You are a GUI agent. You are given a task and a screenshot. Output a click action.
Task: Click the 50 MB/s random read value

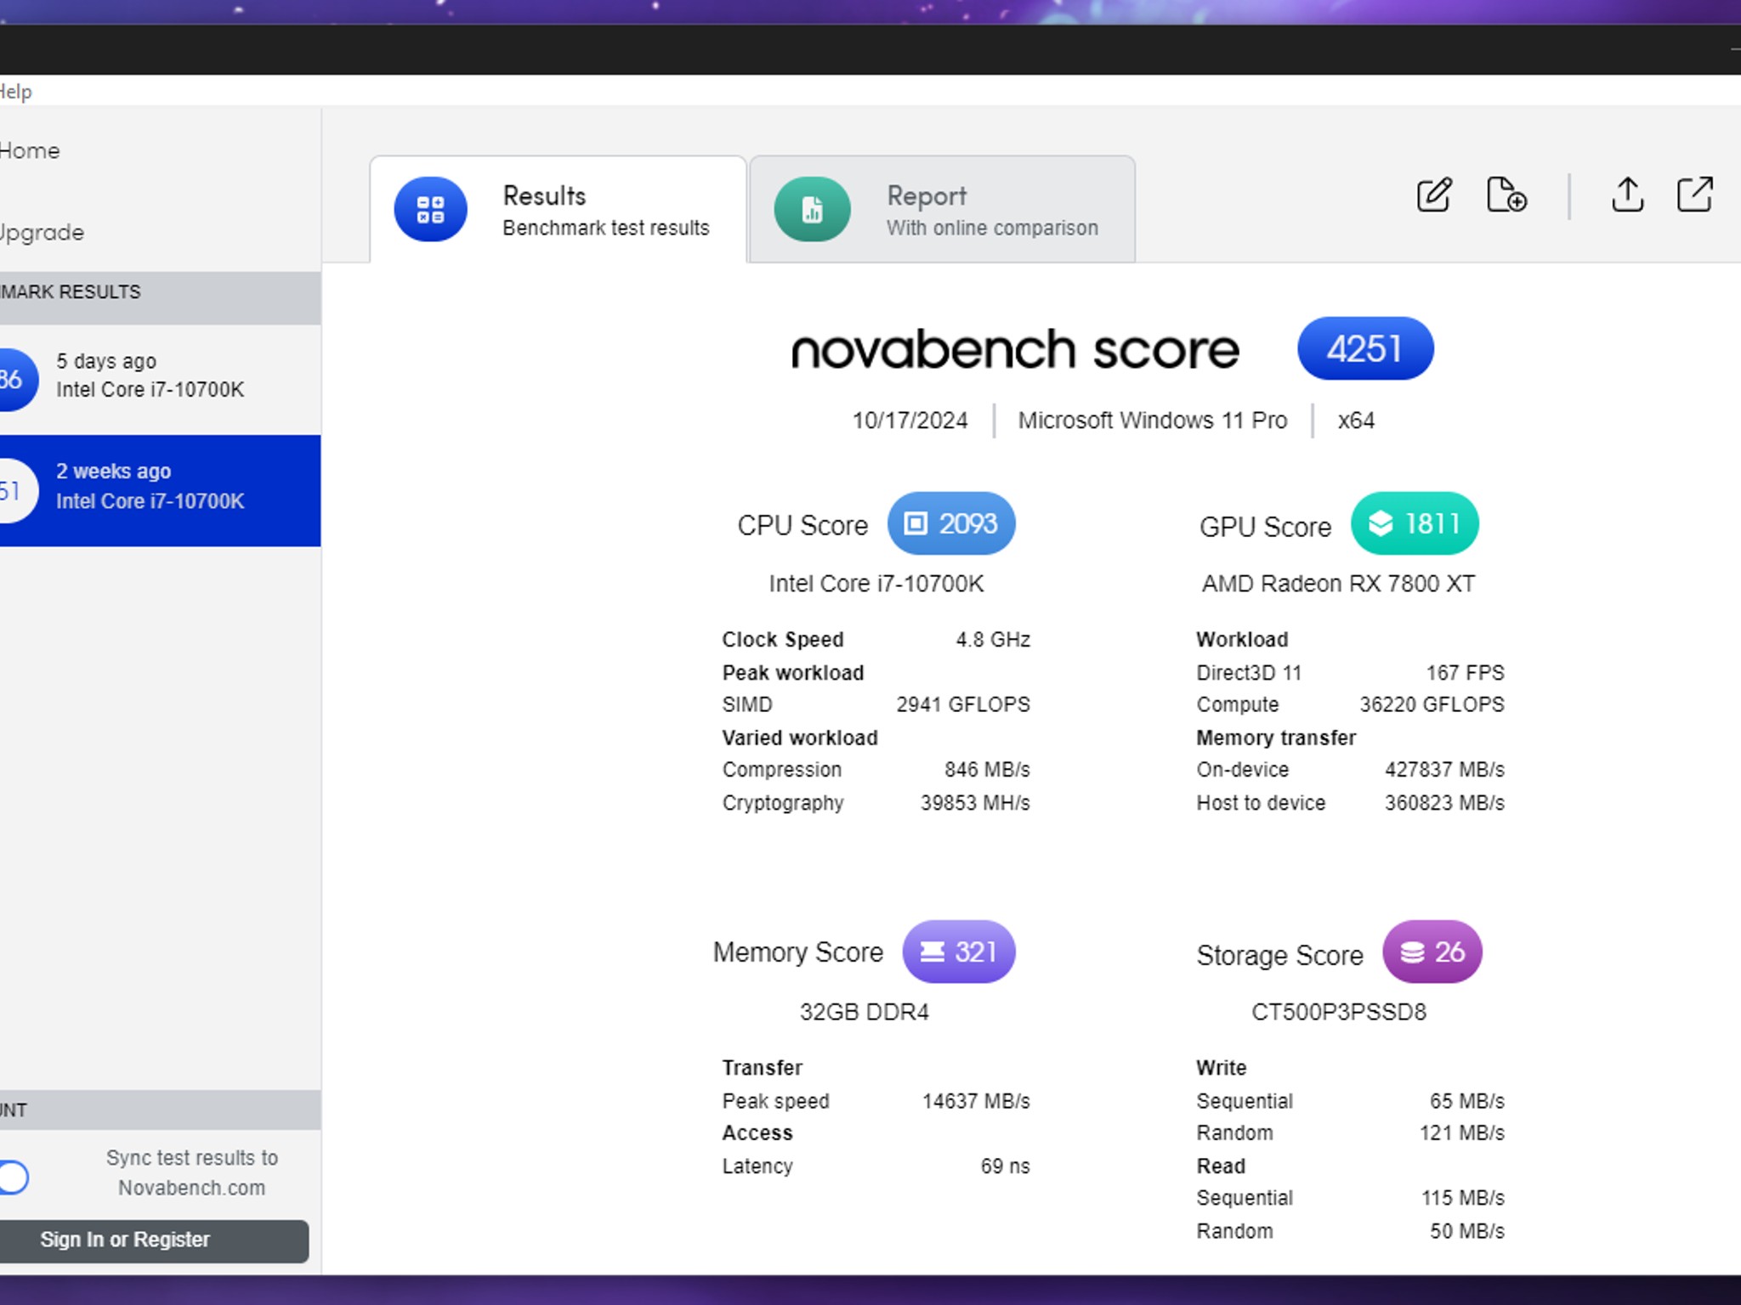1467,1231
